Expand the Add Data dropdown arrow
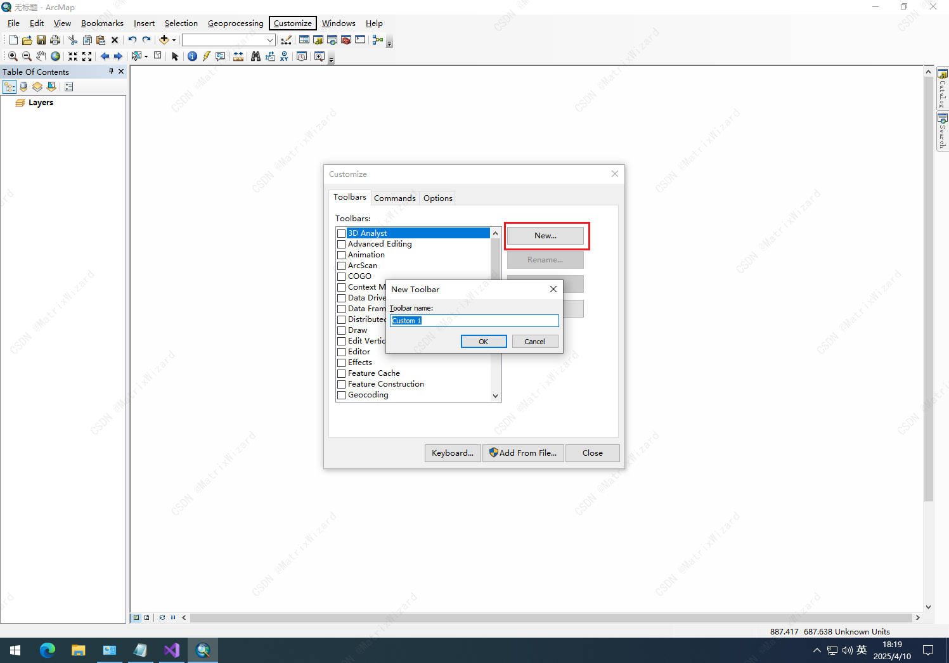Image resolution: width=949 pixels, height=663 pixels. click(x=174, y=40)
